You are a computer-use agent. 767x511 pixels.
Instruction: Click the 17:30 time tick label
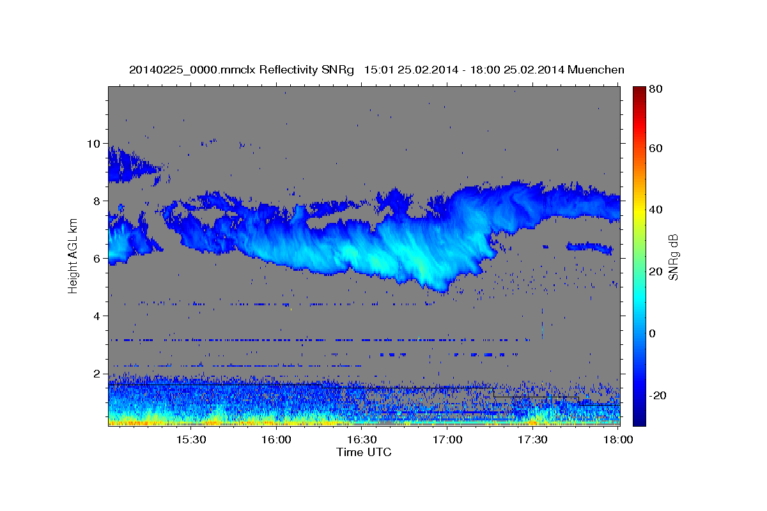click(532, 439)
